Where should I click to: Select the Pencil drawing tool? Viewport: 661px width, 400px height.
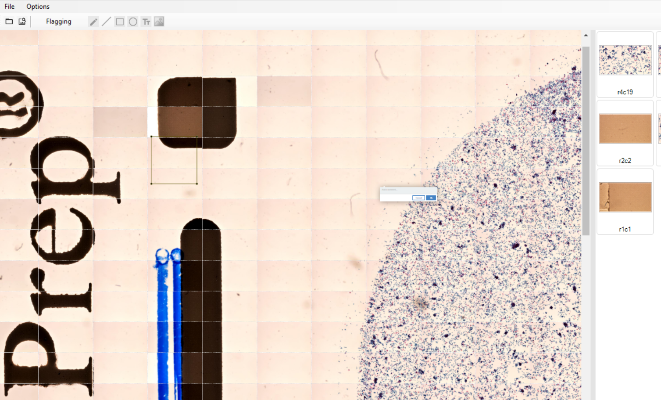93,21
